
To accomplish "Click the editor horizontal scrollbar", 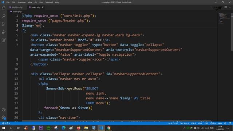I will 116,121.
